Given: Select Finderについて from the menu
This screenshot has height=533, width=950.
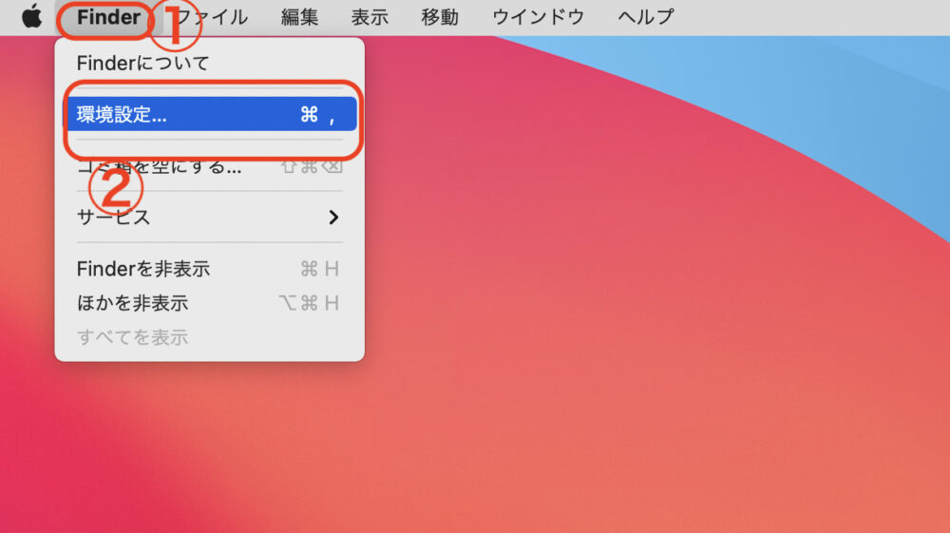Looking at the screenshot, I should [x=142, y=64].
